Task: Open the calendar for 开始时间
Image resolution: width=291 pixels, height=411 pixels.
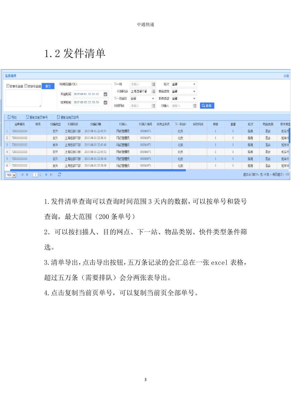Action: tap(105, 94)
